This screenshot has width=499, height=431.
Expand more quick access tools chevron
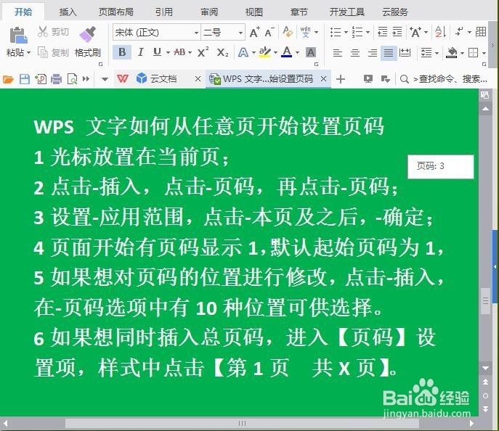[86, 79]
